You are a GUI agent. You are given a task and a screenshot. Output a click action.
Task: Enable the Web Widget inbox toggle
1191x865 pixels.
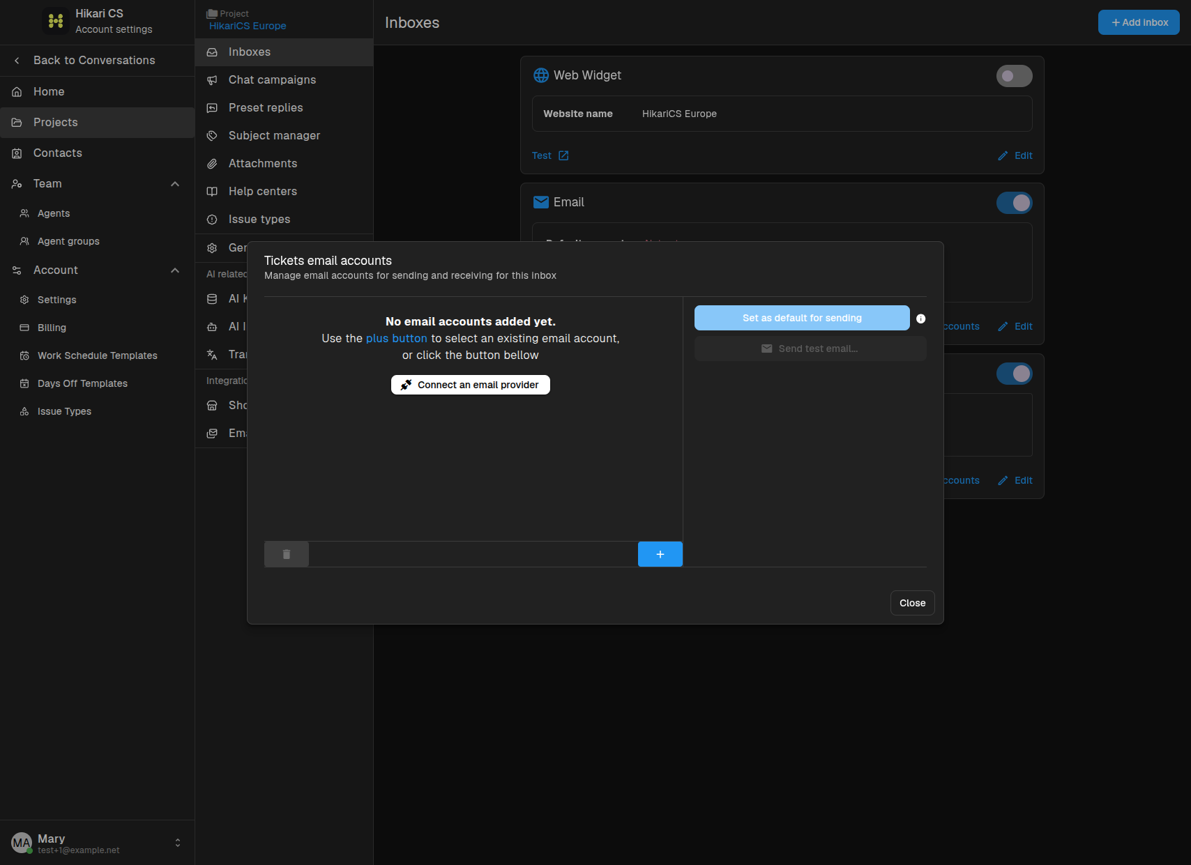(x=1015, y=76)
